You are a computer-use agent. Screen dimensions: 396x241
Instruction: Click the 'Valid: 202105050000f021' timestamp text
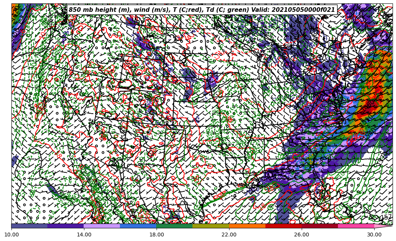(304, 10)
